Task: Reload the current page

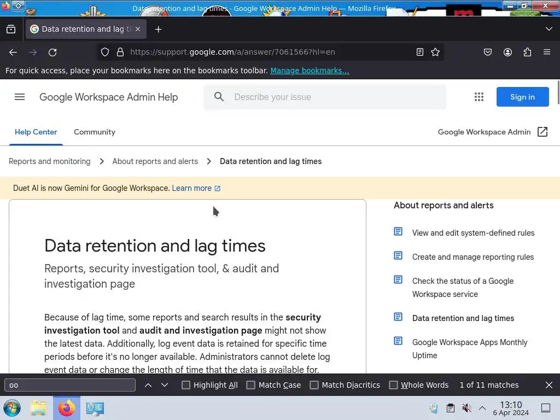Action: point(52,52)
